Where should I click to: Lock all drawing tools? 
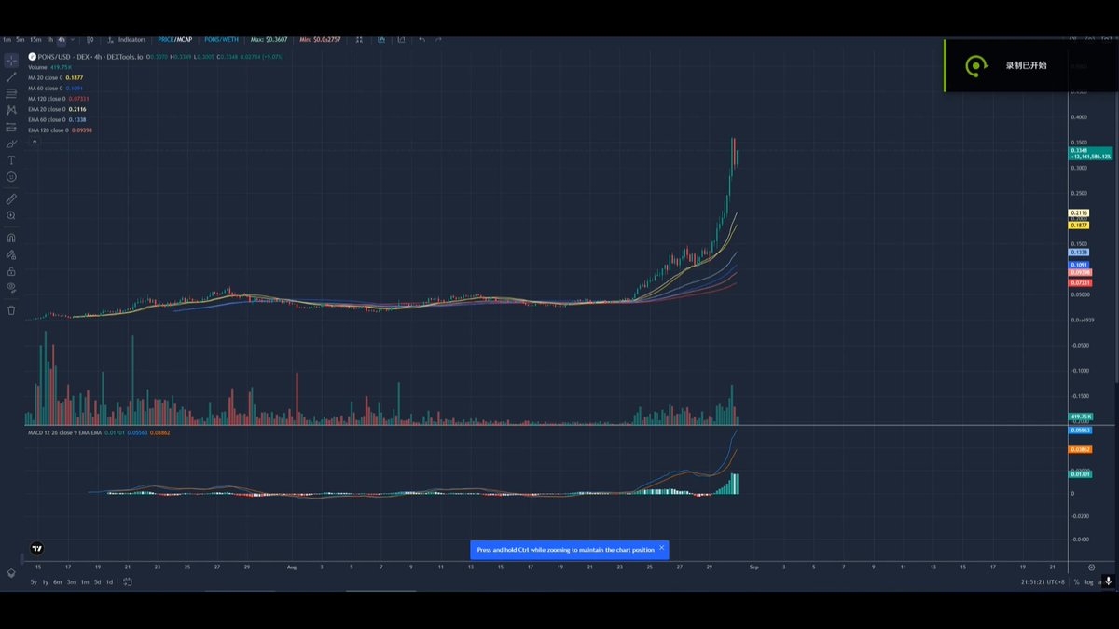point(11,270)
